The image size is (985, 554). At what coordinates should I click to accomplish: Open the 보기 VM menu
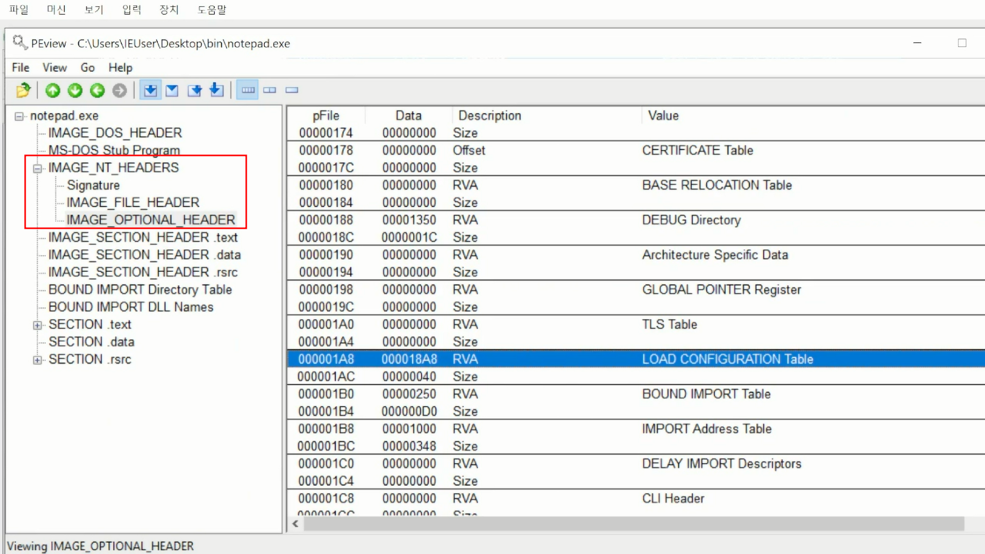[94, 10]
